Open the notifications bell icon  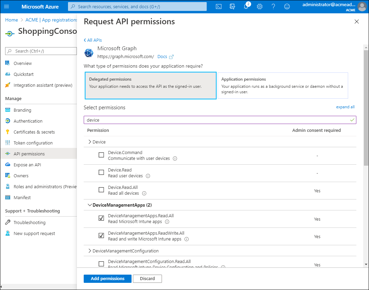pos(246,6)
